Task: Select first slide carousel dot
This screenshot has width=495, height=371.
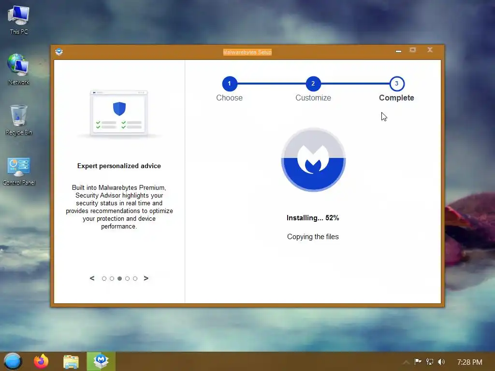Action: [x=104, y=279]
